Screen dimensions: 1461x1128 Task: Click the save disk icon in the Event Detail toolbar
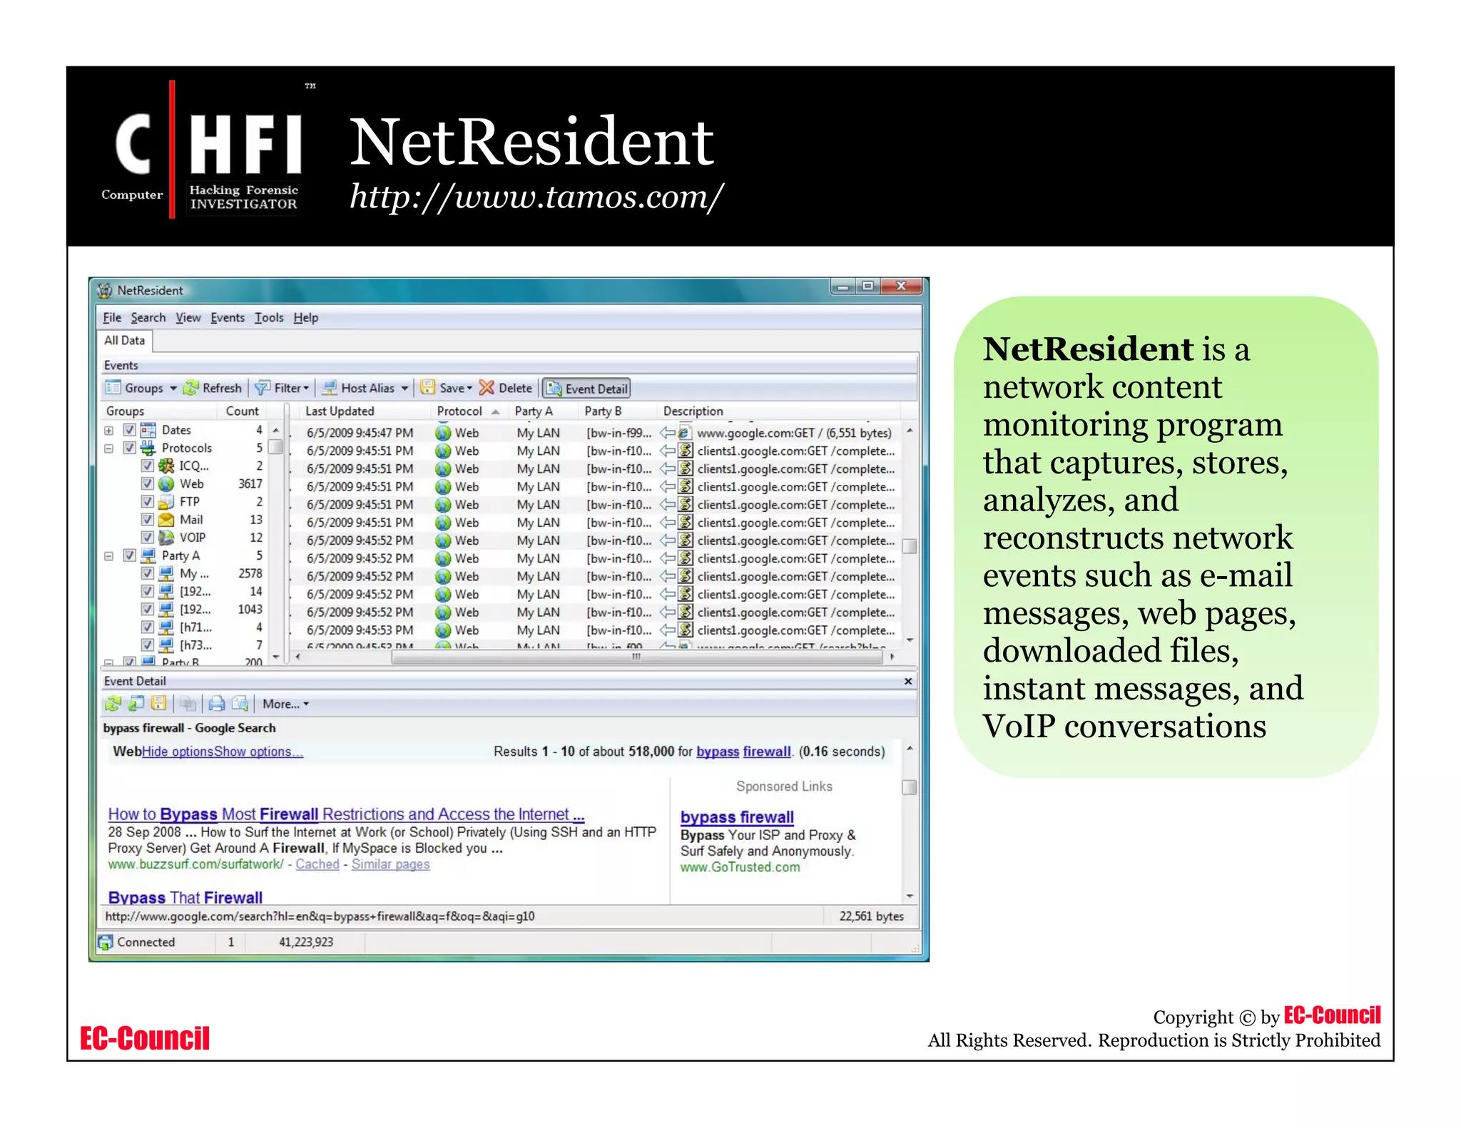coord(159,704)
